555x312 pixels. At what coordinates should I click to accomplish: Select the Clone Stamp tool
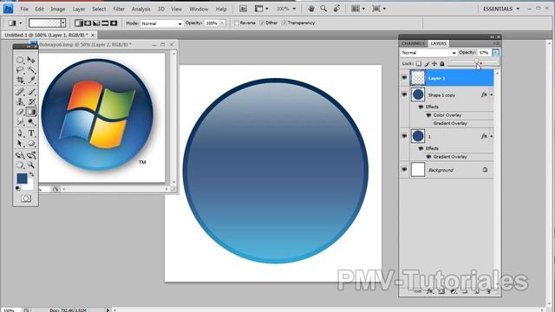tap(20, 102)
